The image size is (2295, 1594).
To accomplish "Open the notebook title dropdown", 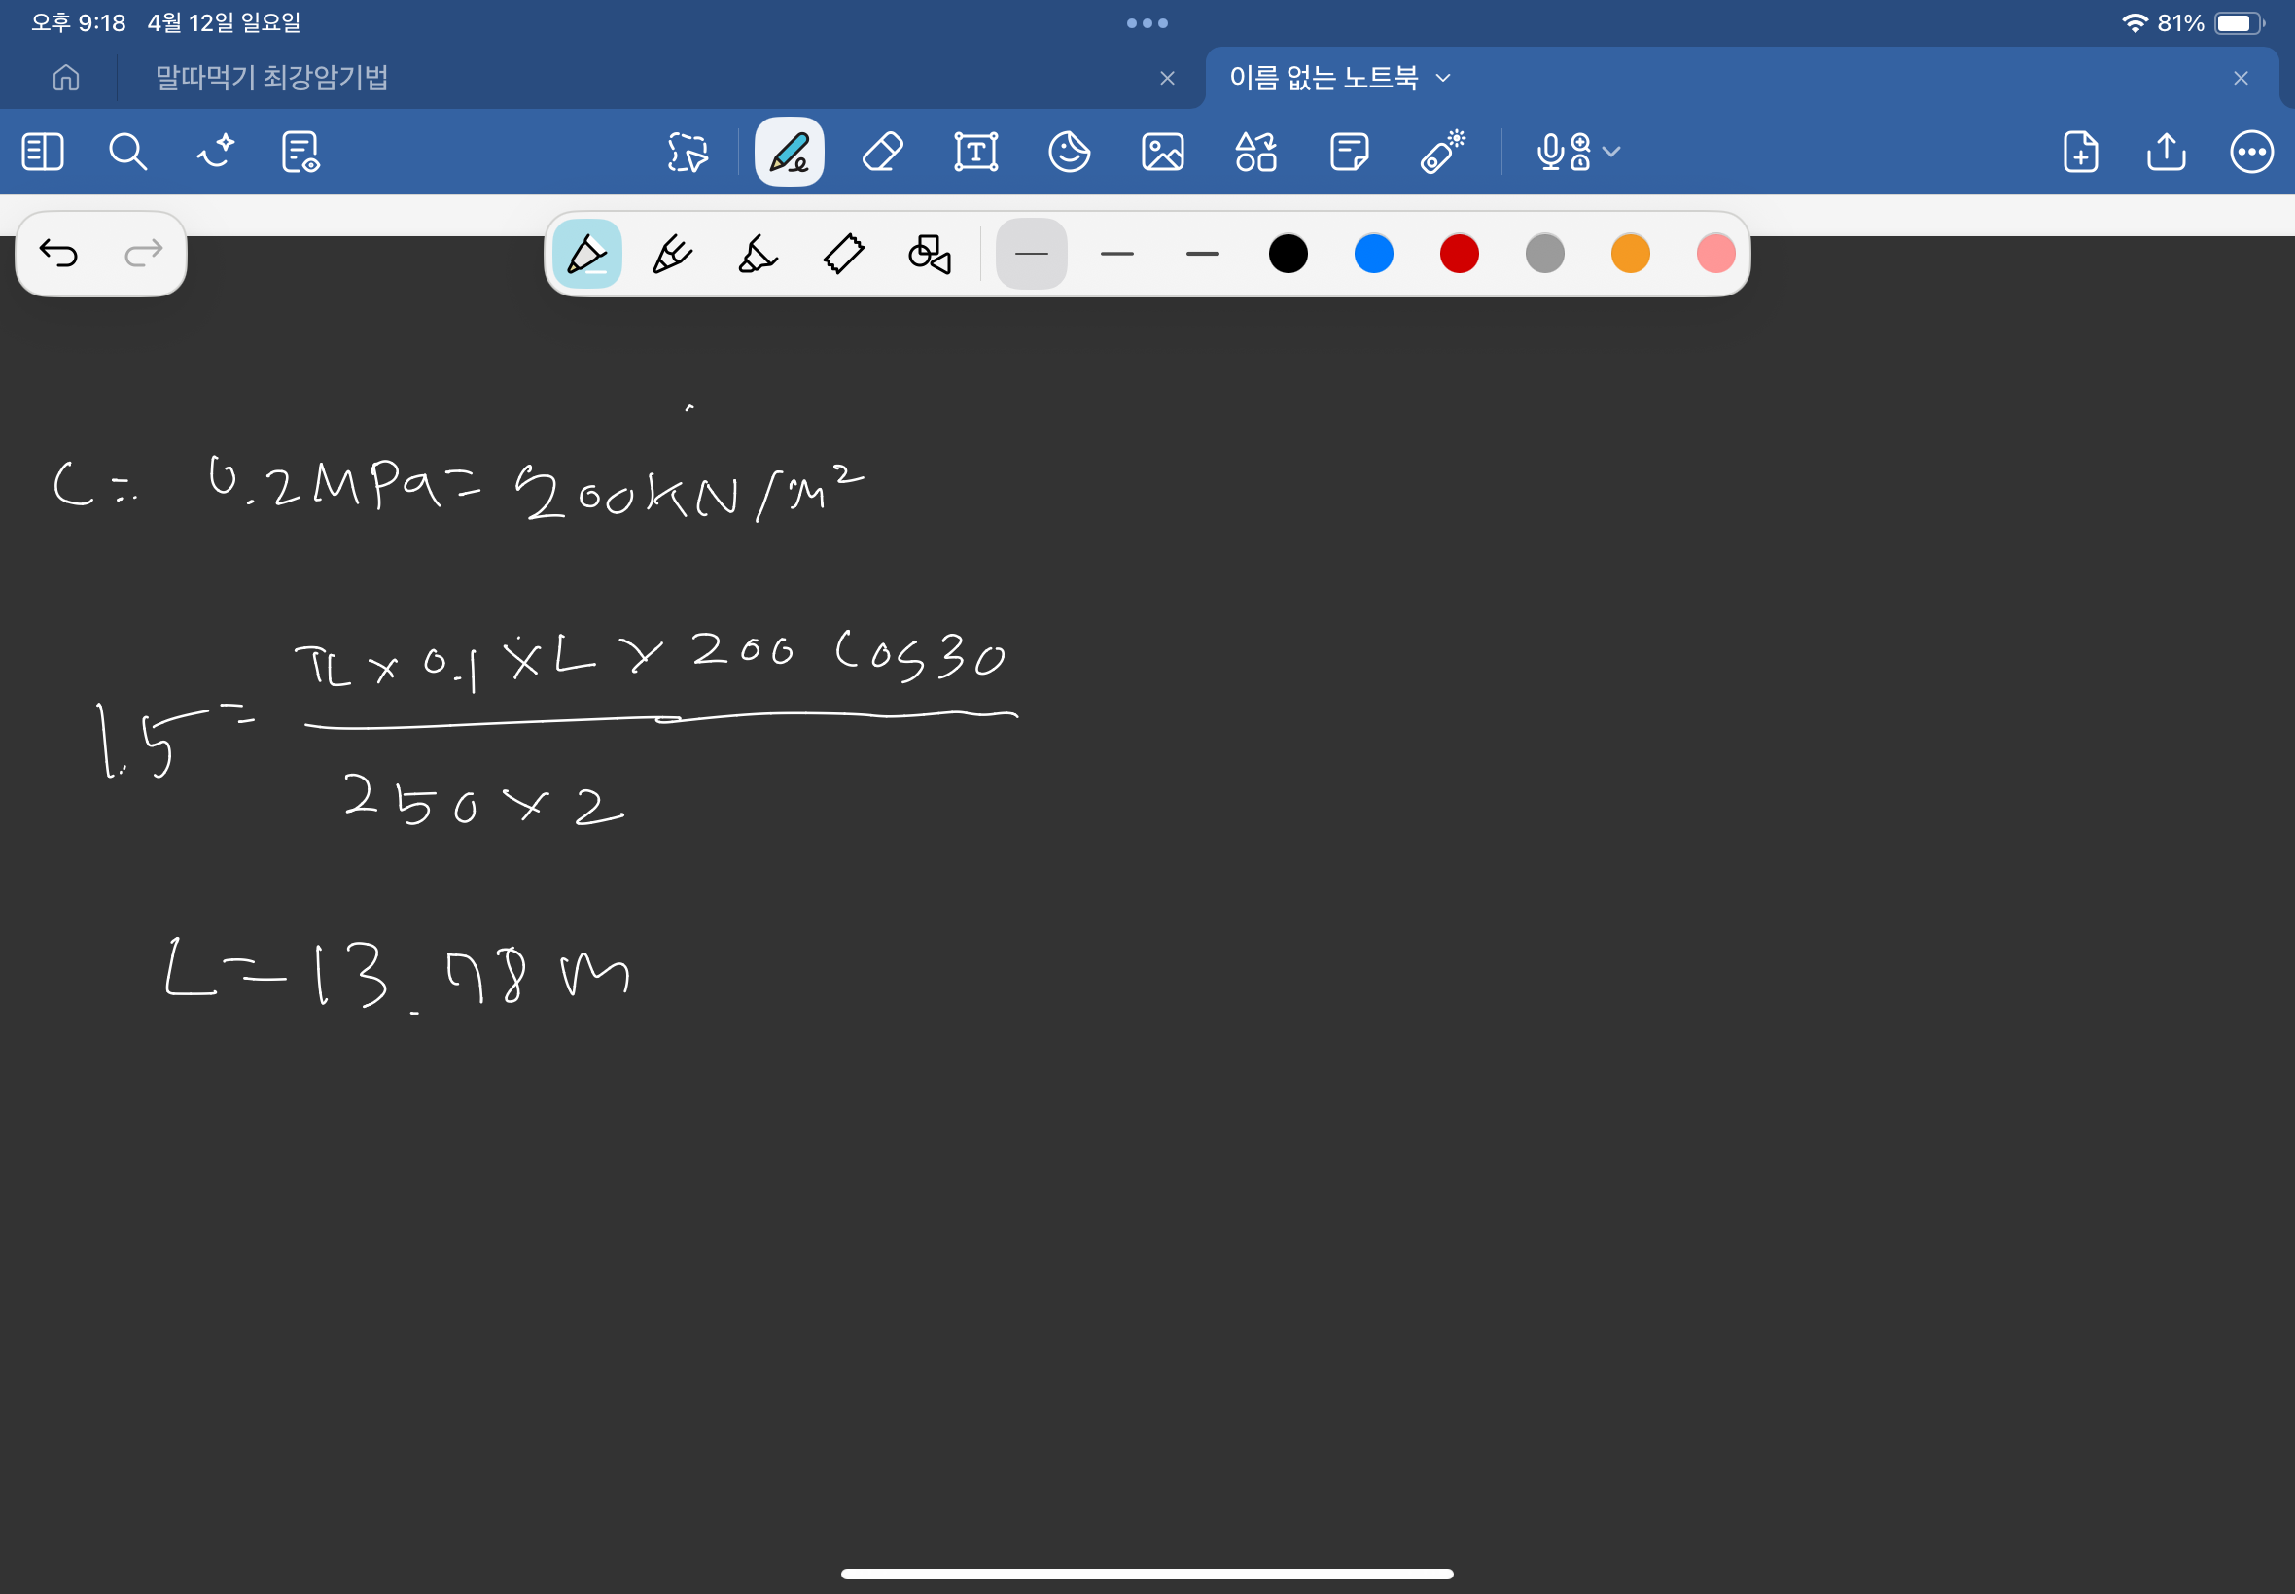I will click(x=1443, y=78).
